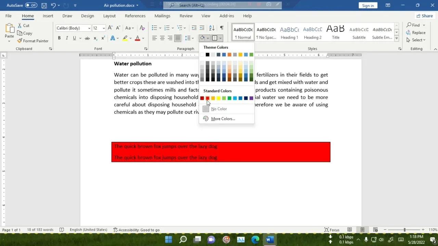The height and width of the screenshot is (246, 438).
Task: Click the word count in status bar
Action: point(40,230)
